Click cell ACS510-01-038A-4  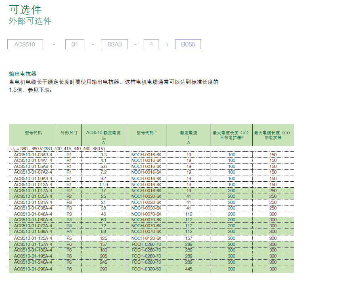click(x=33, y=208)
